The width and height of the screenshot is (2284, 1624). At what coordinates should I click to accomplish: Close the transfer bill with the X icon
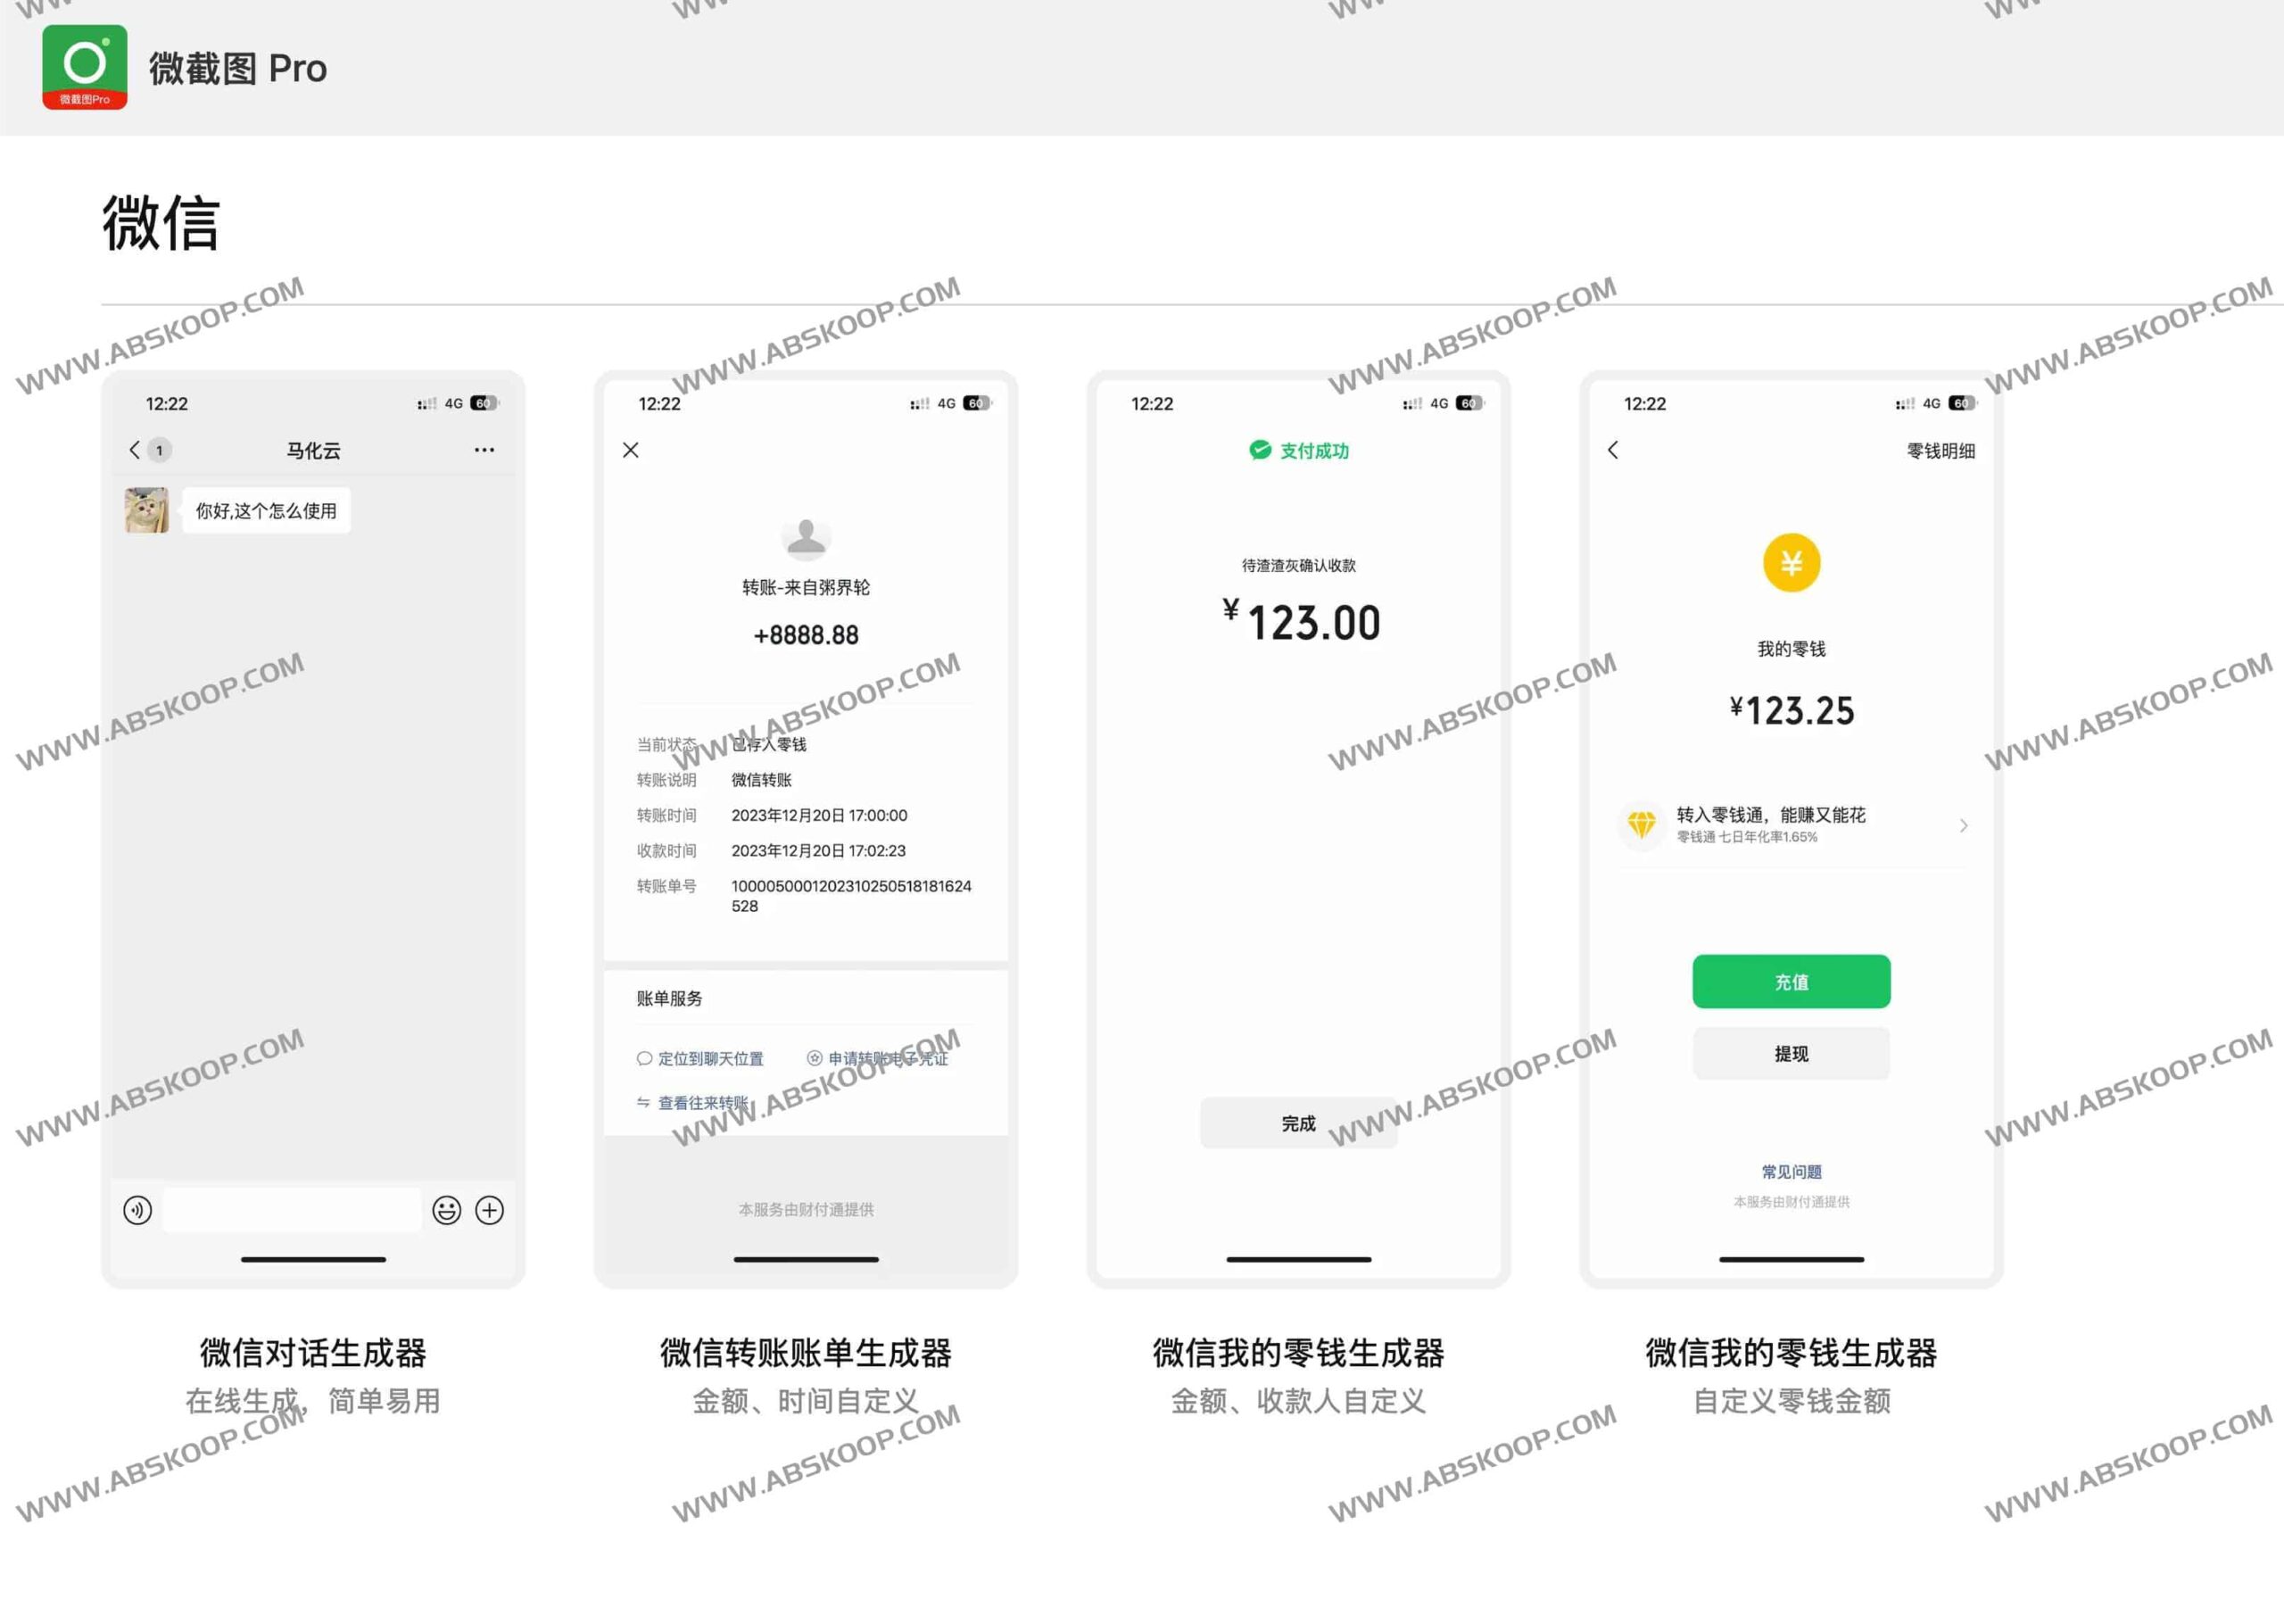point(630,450)
